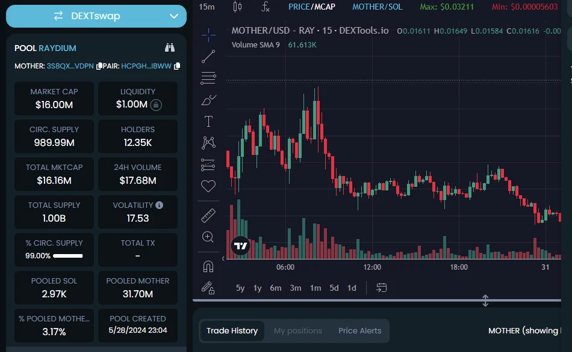The width and height of the screenshot is (572, 352).
Task: Toggle the MOTHER/SOL pair view
Action: coord(377,7)
